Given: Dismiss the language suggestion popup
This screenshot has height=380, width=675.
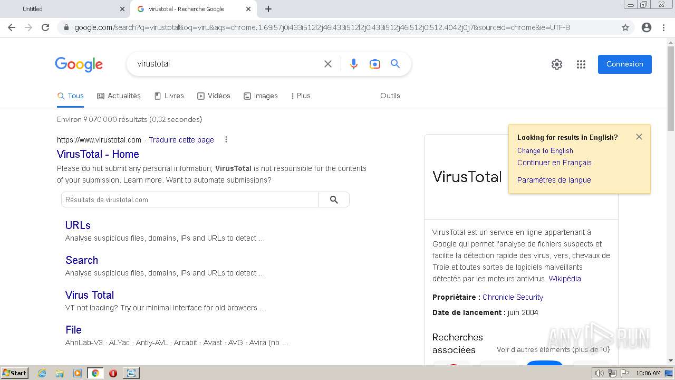Looking at the screenshot, I should click(639, 137).
